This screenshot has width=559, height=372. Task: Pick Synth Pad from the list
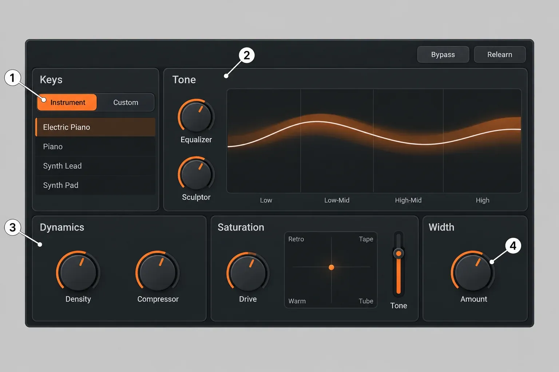[x=95, y=185]
